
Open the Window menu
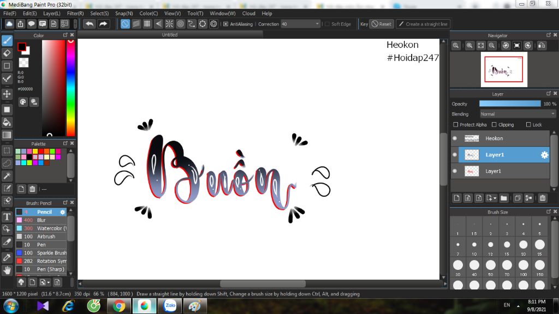tap(223, 14)
